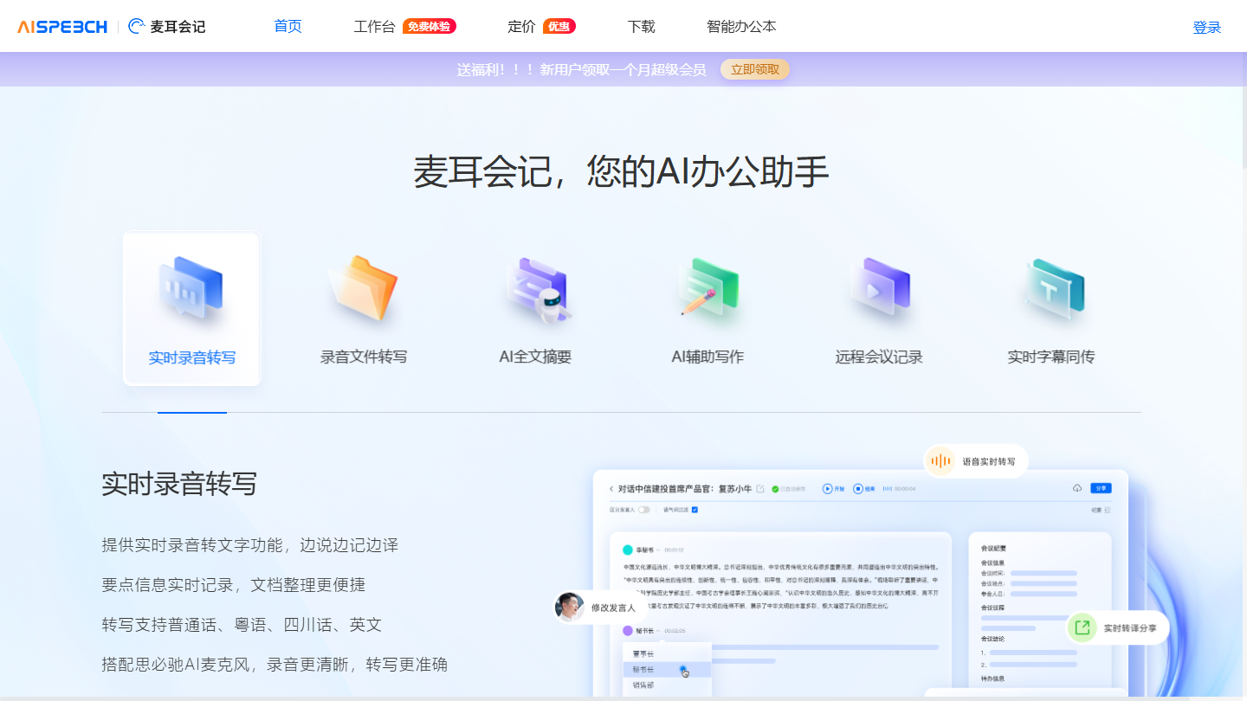The image size is (1247, 701).
Task: Click the blue 分享 button in preview
Action: coord(1101,488)
